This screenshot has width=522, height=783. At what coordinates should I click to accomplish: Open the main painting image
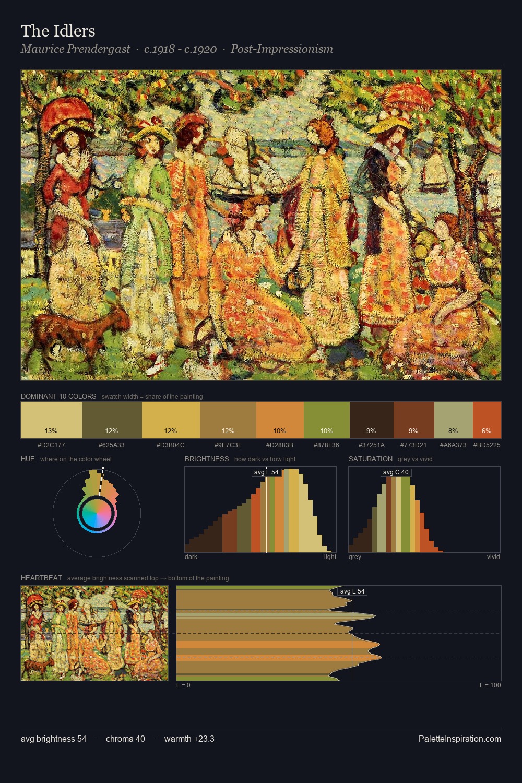point(261,225)
